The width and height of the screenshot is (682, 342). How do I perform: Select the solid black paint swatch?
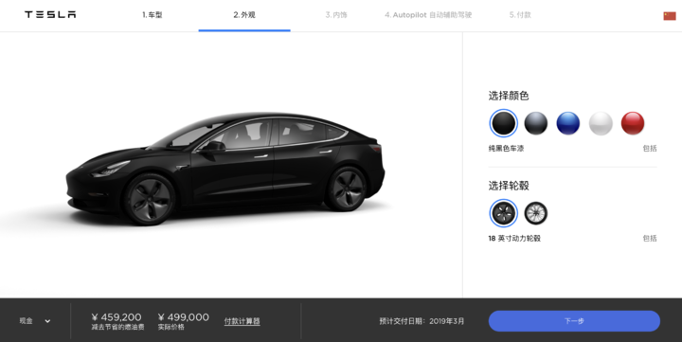pos(504,123)
